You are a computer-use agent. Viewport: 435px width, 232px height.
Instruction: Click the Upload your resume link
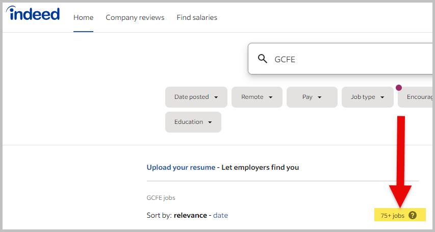(181, 167)
